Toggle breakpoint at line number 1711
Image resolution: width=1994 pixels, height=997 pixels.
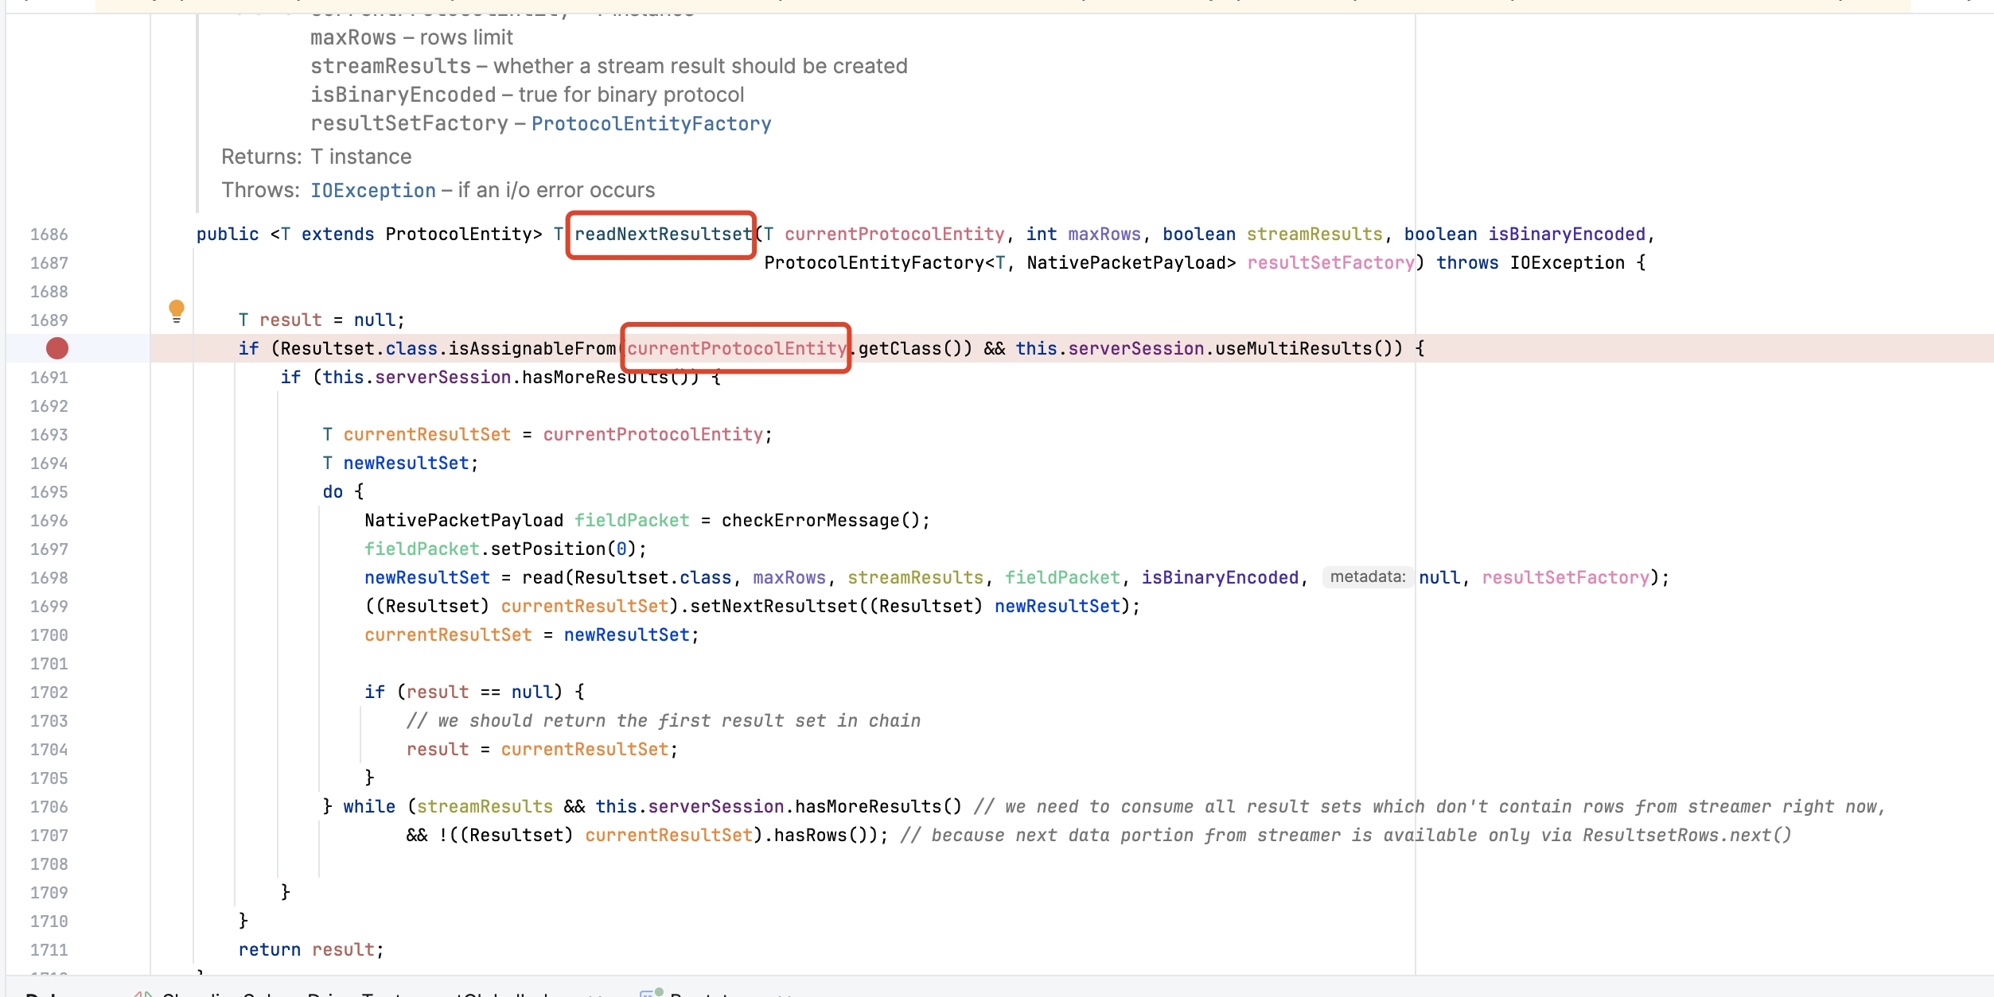click(x=49, y=950)
